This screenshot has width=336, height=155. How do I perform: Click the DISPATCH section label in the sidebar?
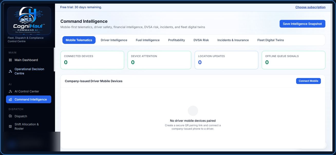point(16,109)
